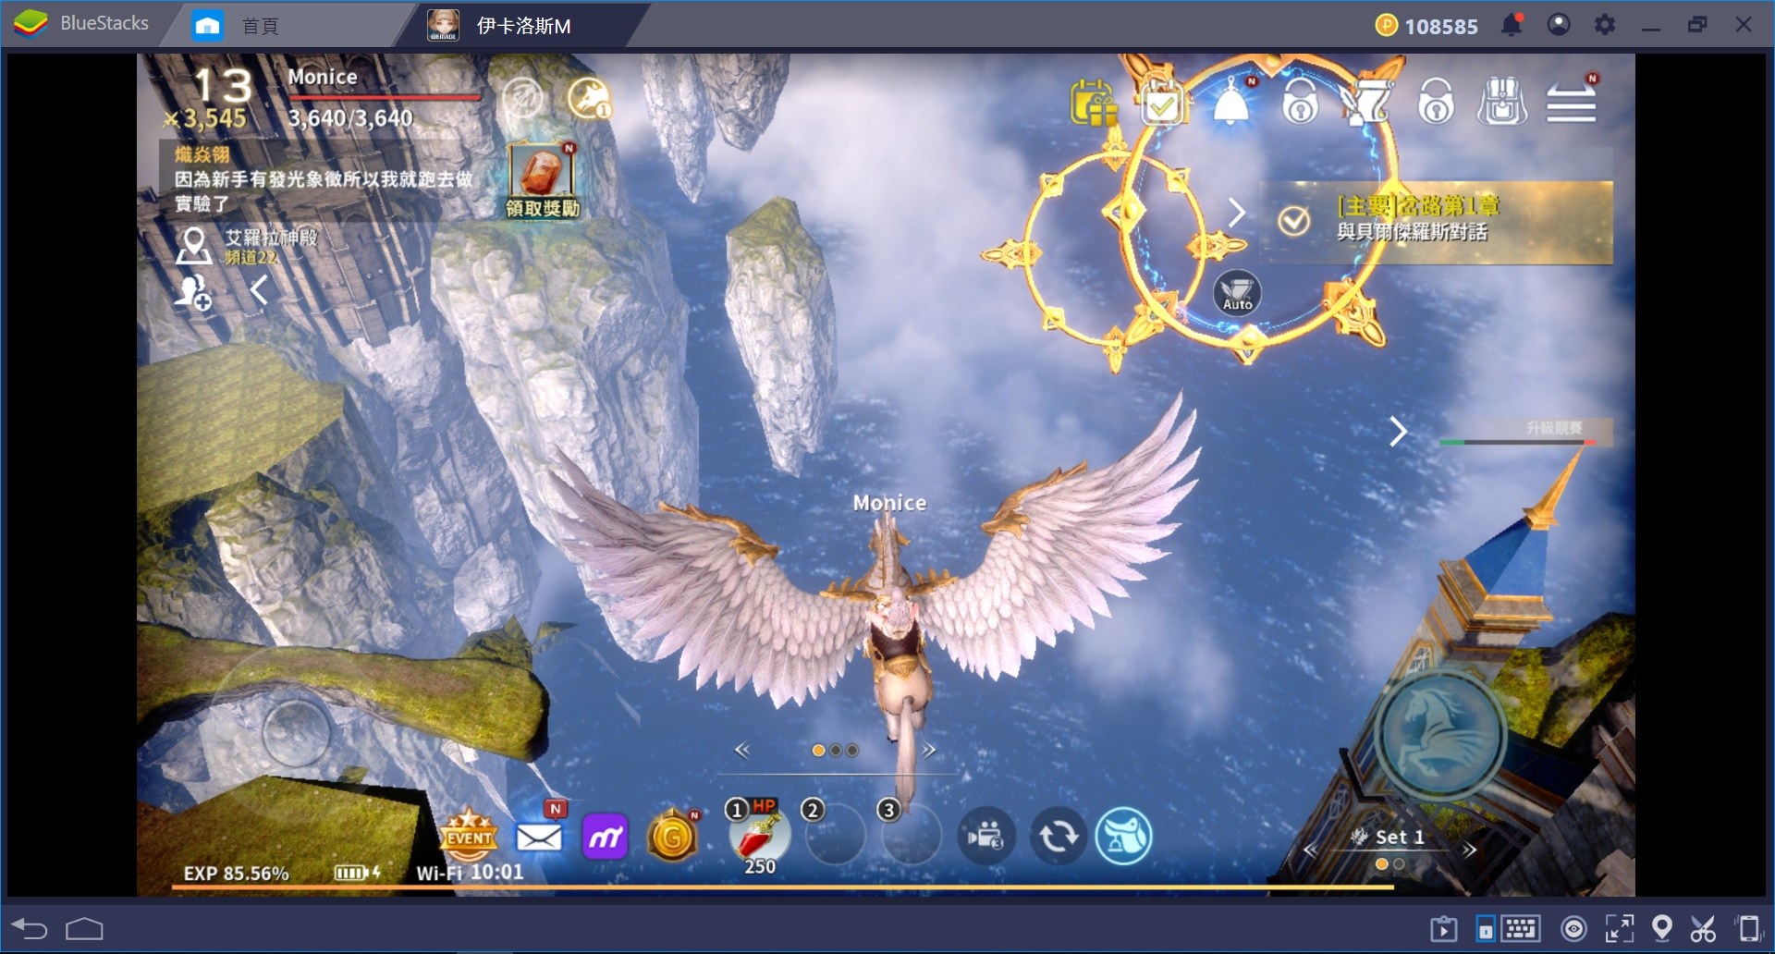Tap the virtual joystick circle

click(296, 733)
